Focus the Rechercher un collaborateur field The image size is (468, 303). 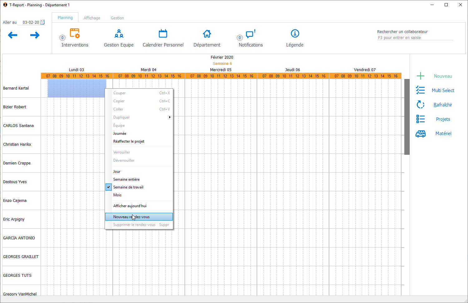(415, 38)
